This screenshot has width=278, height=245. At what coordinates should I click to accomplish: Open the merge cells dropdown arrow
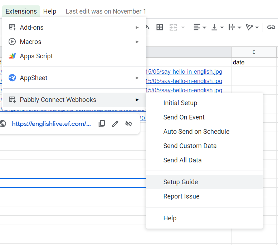click(183, 28)
